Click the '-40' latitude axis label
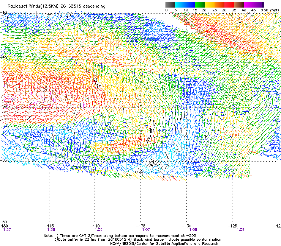This screenshot has height=246, width=281. pyautogui.click(x=3, y=12)
